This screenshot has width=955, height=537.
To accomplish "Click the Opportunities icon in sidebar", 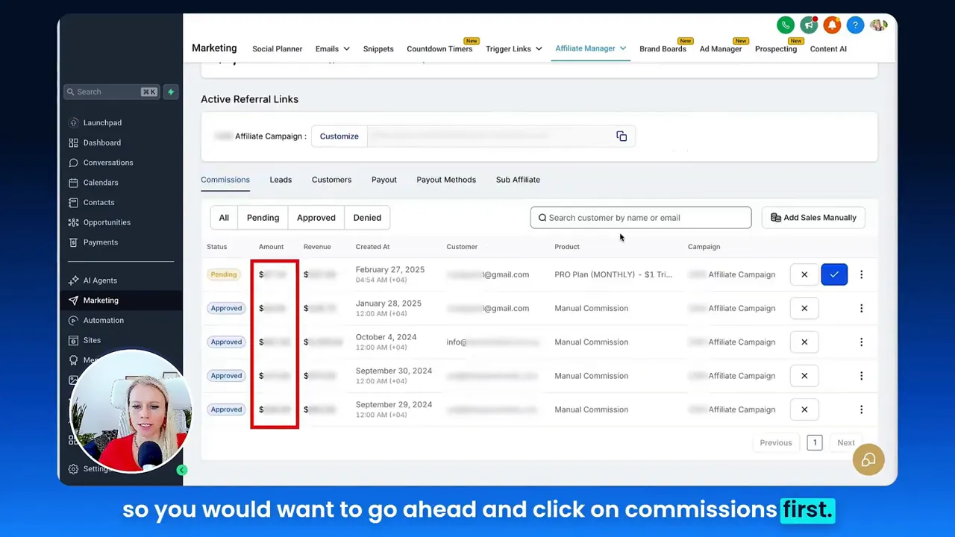I will (x=73, y=222).
